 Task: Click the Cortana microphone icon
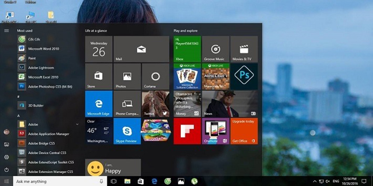point(101,181)
